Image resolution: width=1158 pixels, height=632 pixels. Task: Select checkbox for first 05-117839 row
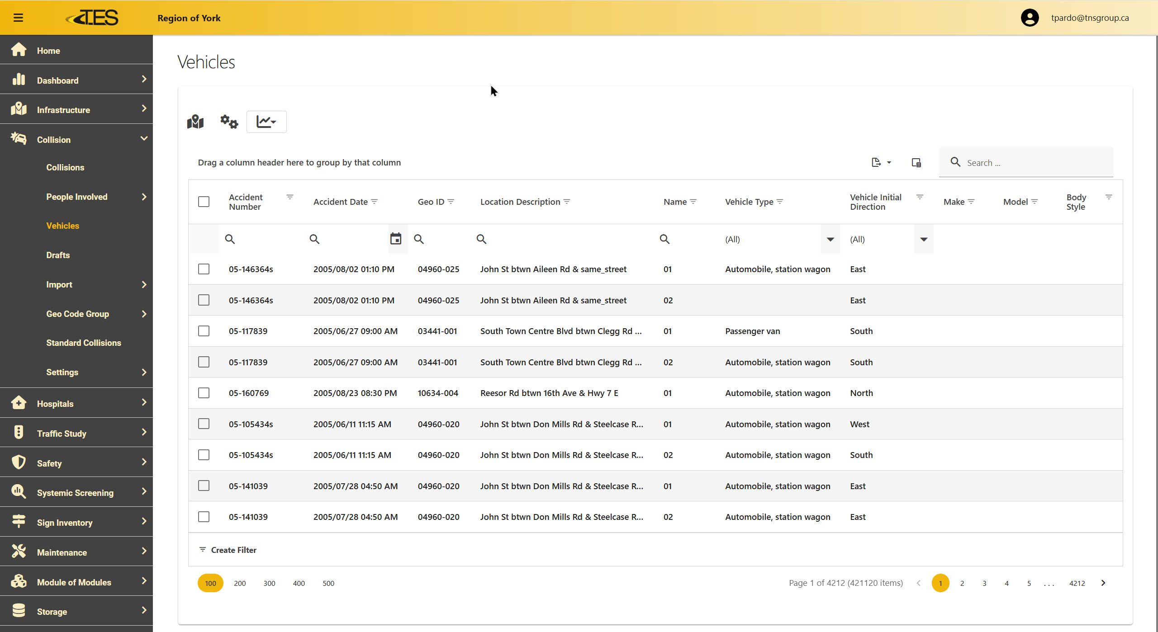coord(204,331)
